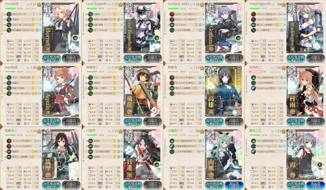
Task: Open 近代化改修 for Hornet改
Action: 52,58
